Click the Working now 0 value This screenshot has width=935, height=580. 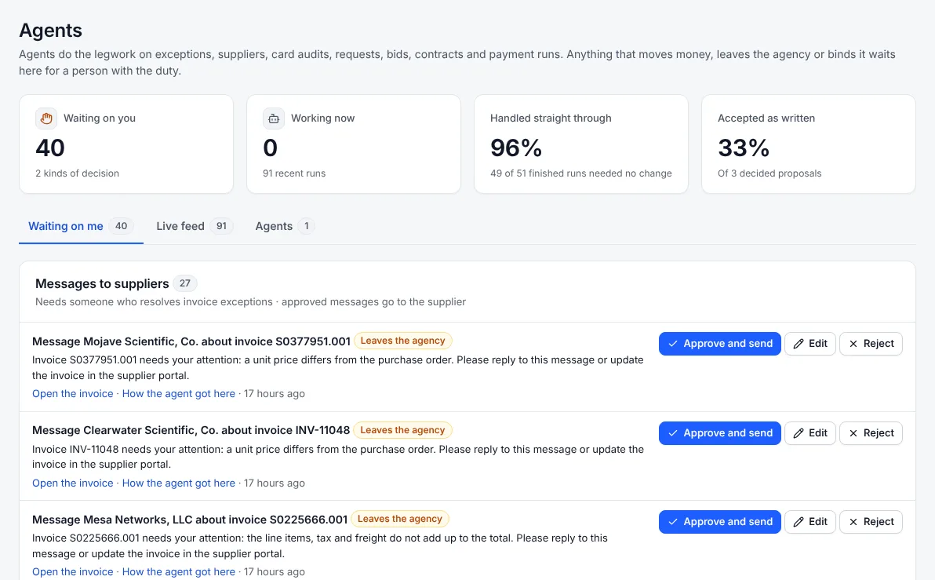tap(270, 148)
